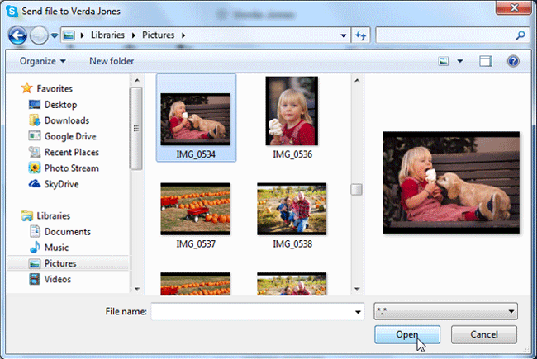Click the Downloads folder icon
Image resolution: width=537 pixels, height=359 pixels.
click(35, 120)
